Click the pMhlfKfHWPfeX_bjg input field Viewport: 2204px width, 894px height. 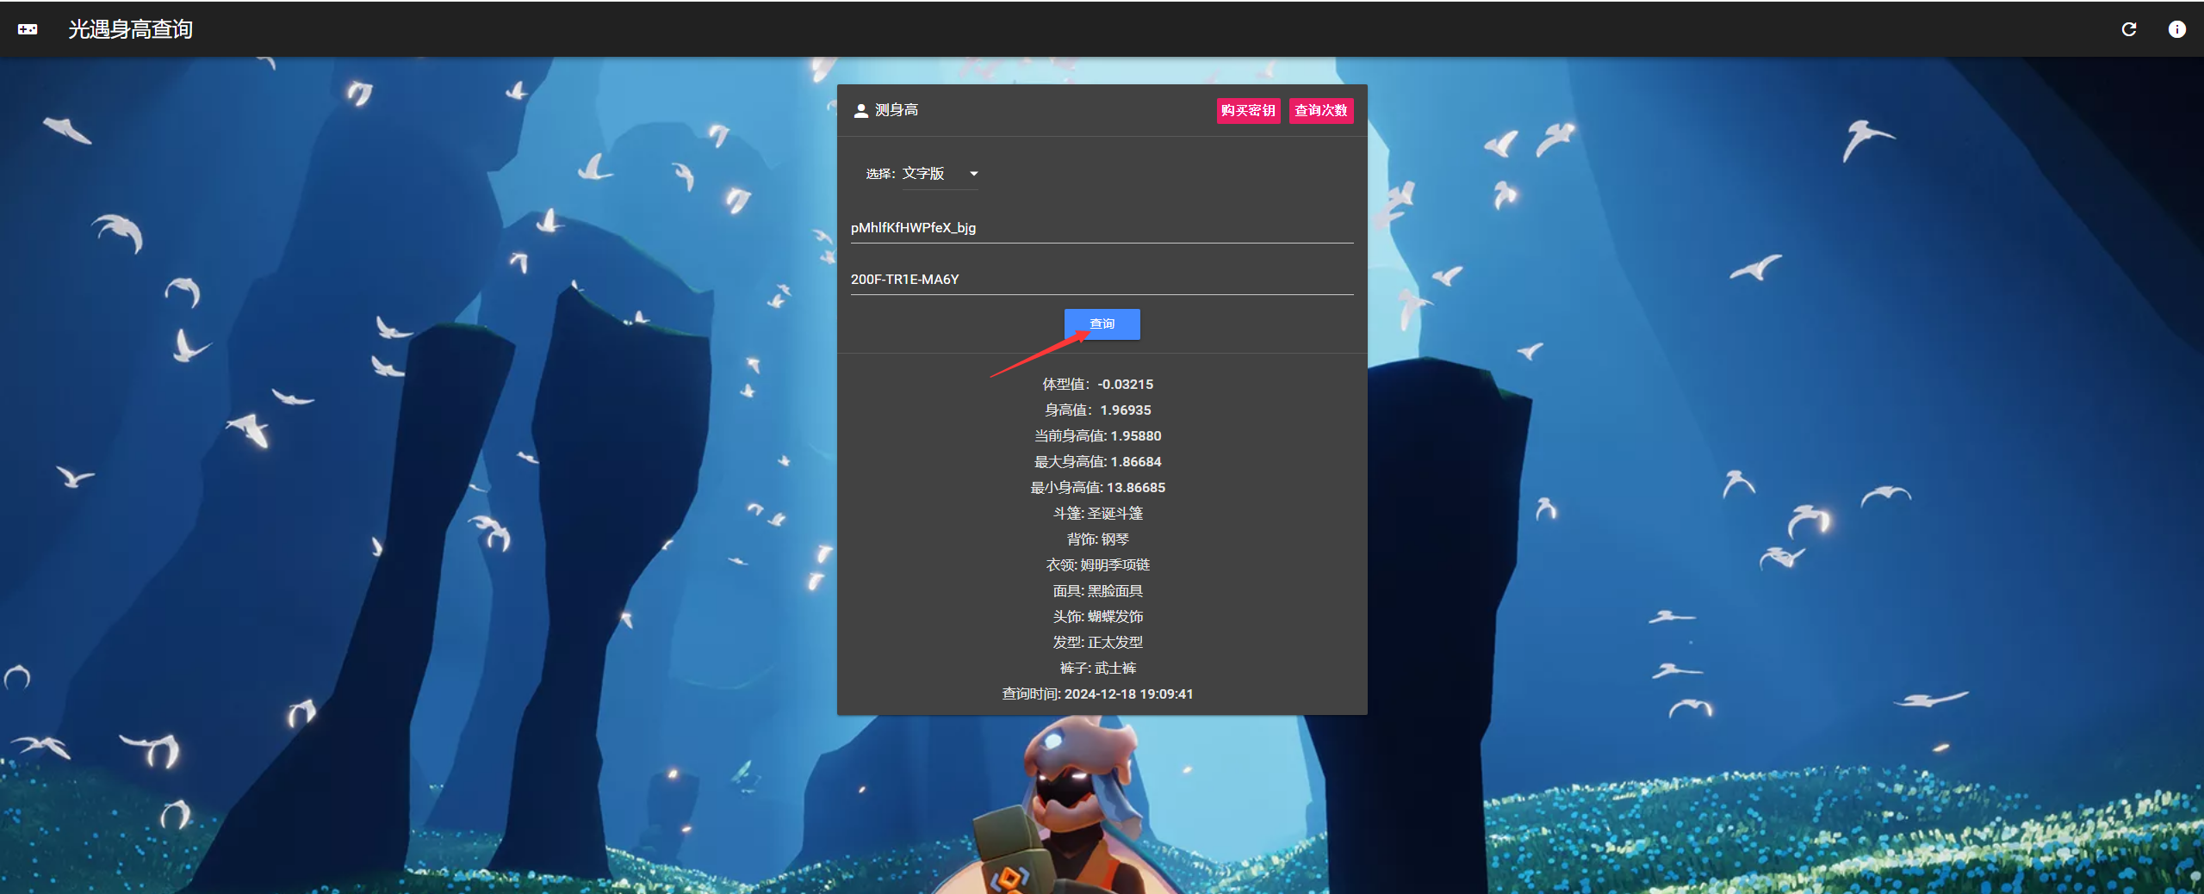click(x=1102, y=228)
